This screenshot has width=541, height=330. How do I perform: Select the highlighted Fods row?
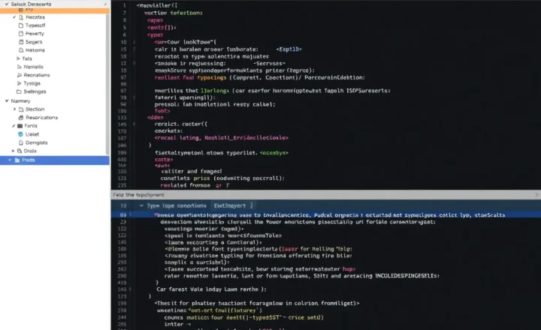coord(55,160)
